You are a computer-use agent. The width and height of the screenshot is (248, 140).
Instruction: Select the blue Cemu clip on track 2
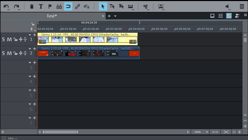pos(88,53)
